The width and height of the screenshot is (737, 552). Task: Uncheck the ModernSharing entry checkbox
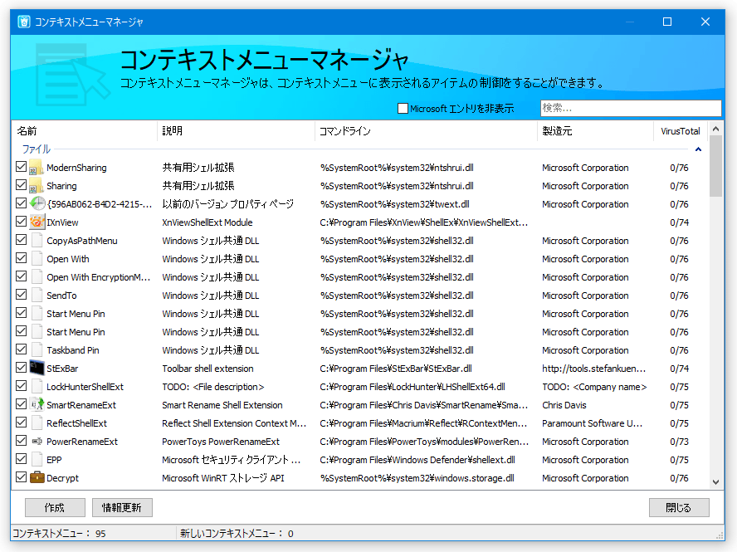(x=21, y=167)
